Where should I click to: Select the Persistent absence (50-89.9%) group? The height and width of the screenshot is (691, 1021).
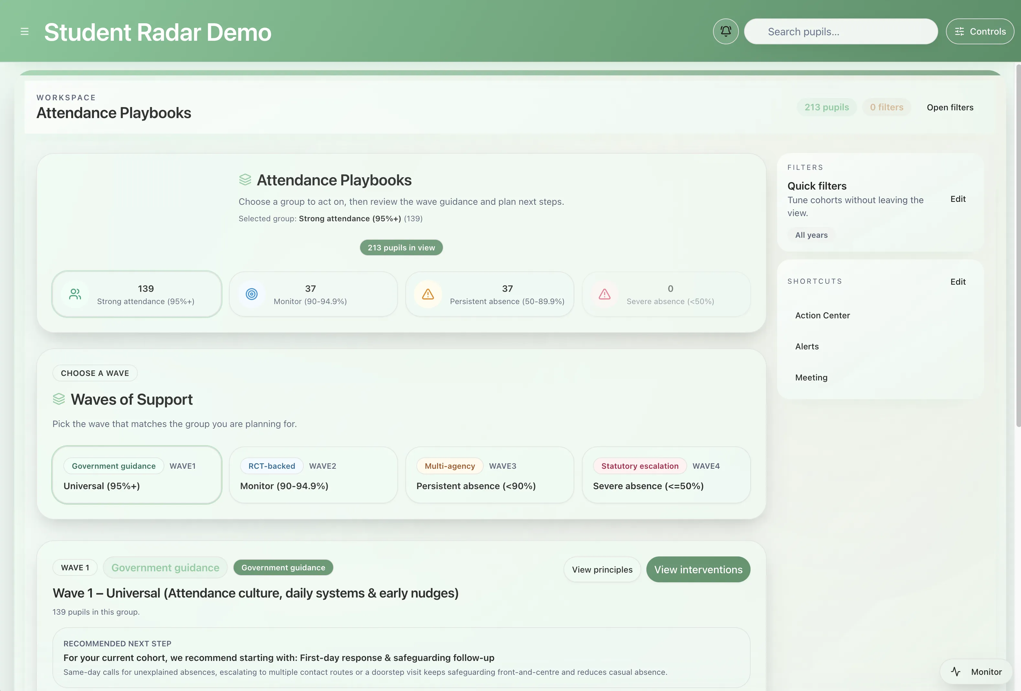click(507, 294)
